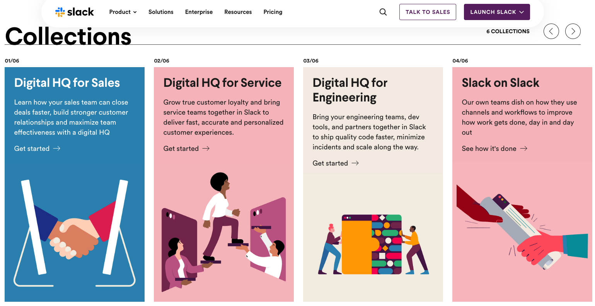
Task: Click the 6 COLLECTIONS label
Action: click(508, 31)
